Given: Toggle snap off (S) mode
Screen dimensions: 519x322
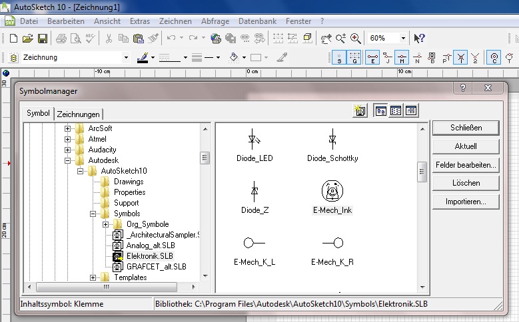Looking at the screenshot, I should coord(339,57).
